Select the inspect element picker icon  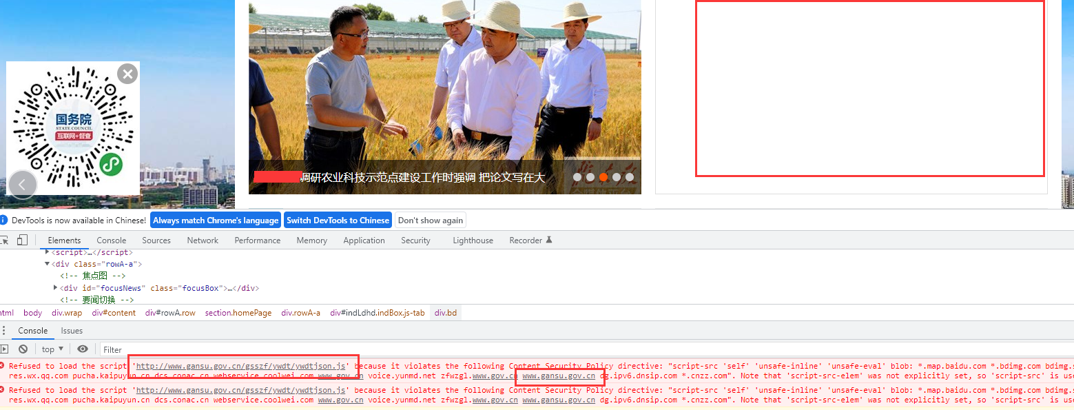4,240
